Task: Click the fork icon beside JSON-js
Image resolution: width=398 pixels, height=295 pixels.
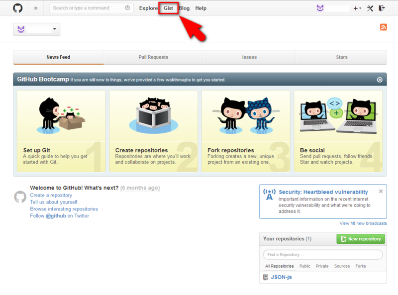Action: 266,277
